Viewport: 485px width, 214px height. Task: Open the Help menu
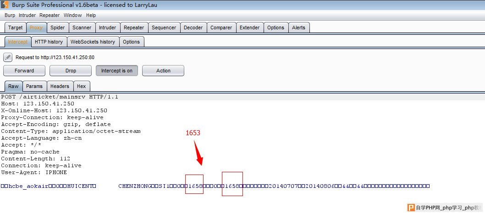coord(91,15)
